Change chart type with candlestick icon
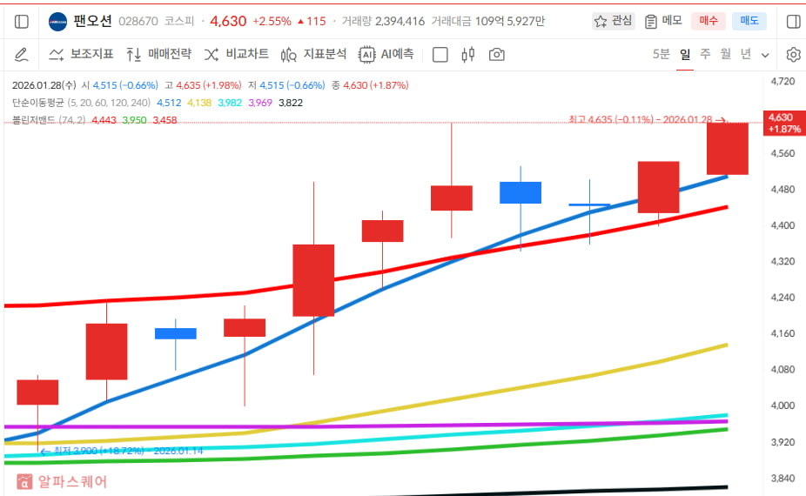Viewport: 806px width, 496px height. click(x=468, y=55)
